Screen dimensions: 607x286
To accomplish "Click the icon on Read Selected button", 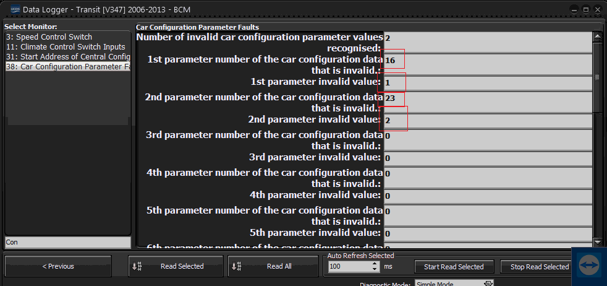I will coord(137,266).
